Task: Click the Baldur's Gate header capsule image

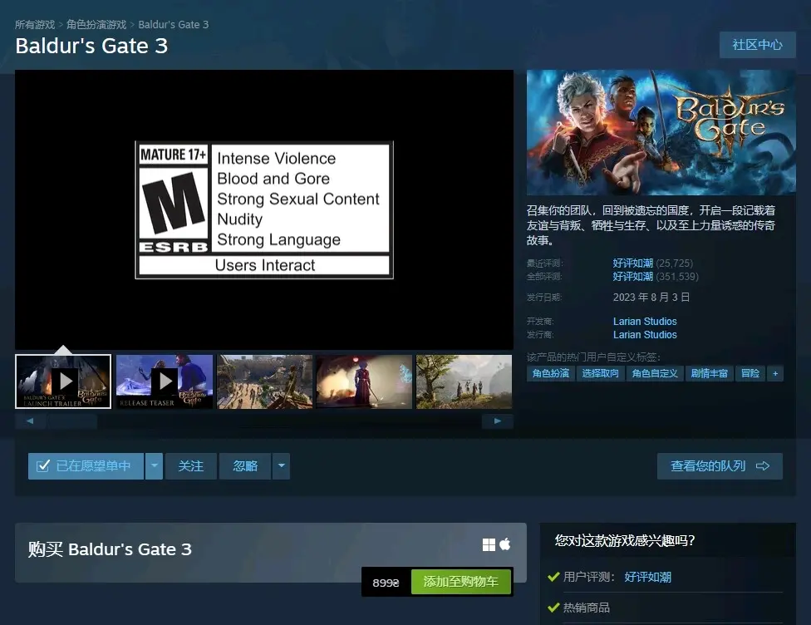Action: tap(661, 132)
